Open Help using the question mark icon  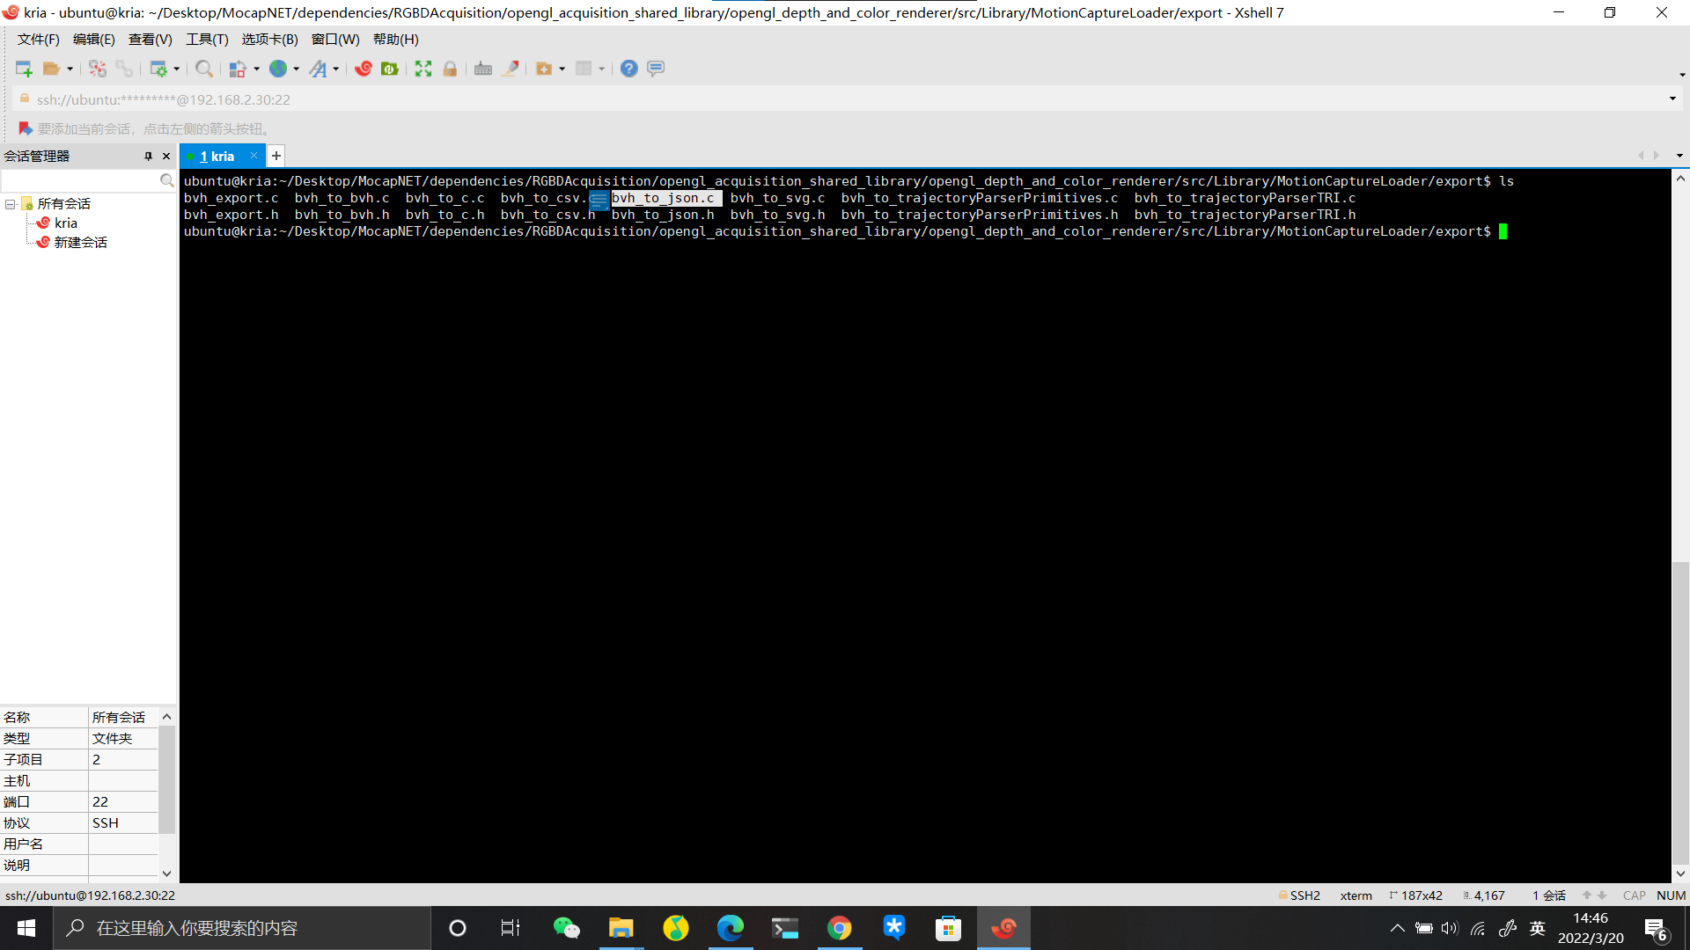point(628,68)
